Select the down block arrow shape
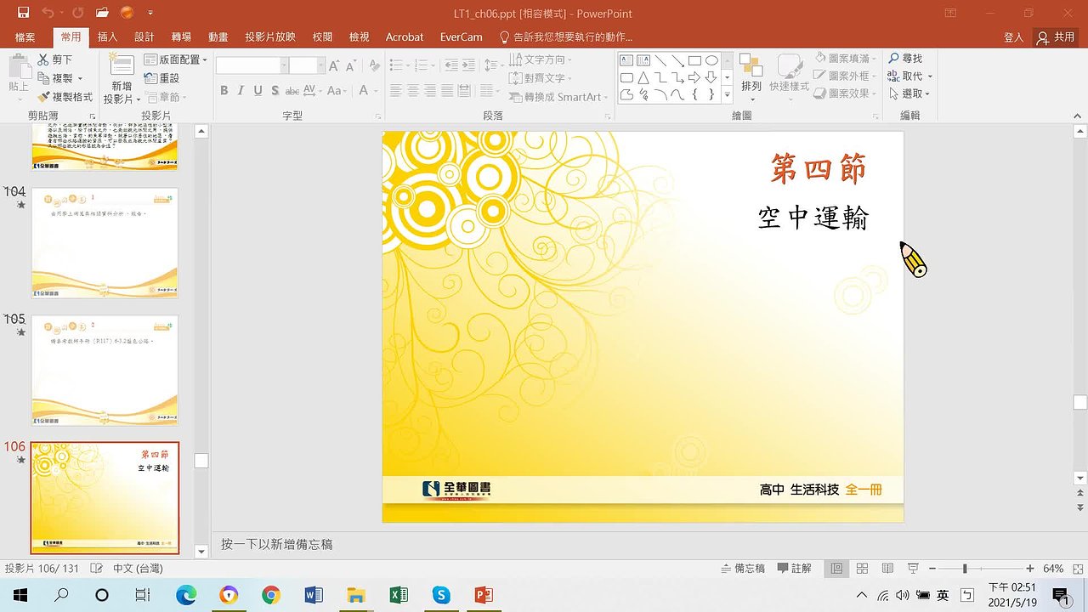The width and height of the screenshot is (1088, 612). coord(711,77)
